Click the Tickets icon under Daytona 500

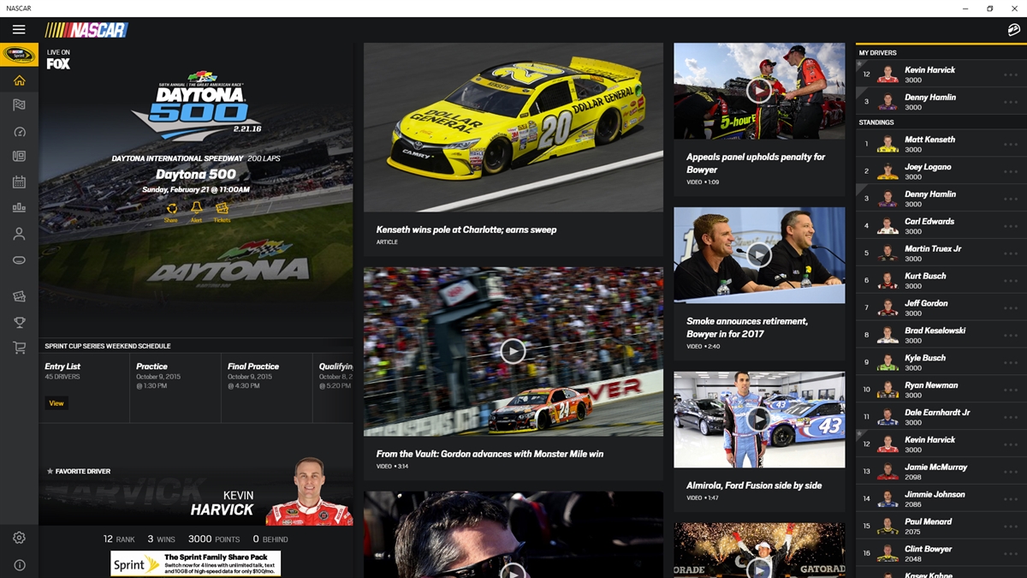222,212
